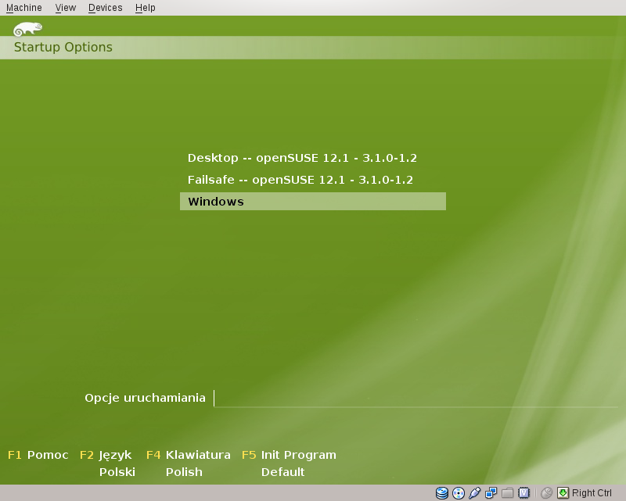Select Failsafe -- openSUSE 12.1 boot entry
The image size is (626, 501).
(x=300, y=180)
